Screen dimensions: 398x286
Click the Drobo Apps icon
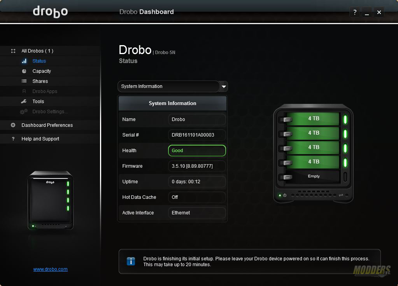click(24, 91)
